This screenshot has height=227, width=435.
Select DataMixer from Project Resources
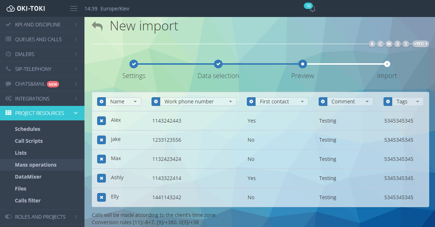pos(28,177)
